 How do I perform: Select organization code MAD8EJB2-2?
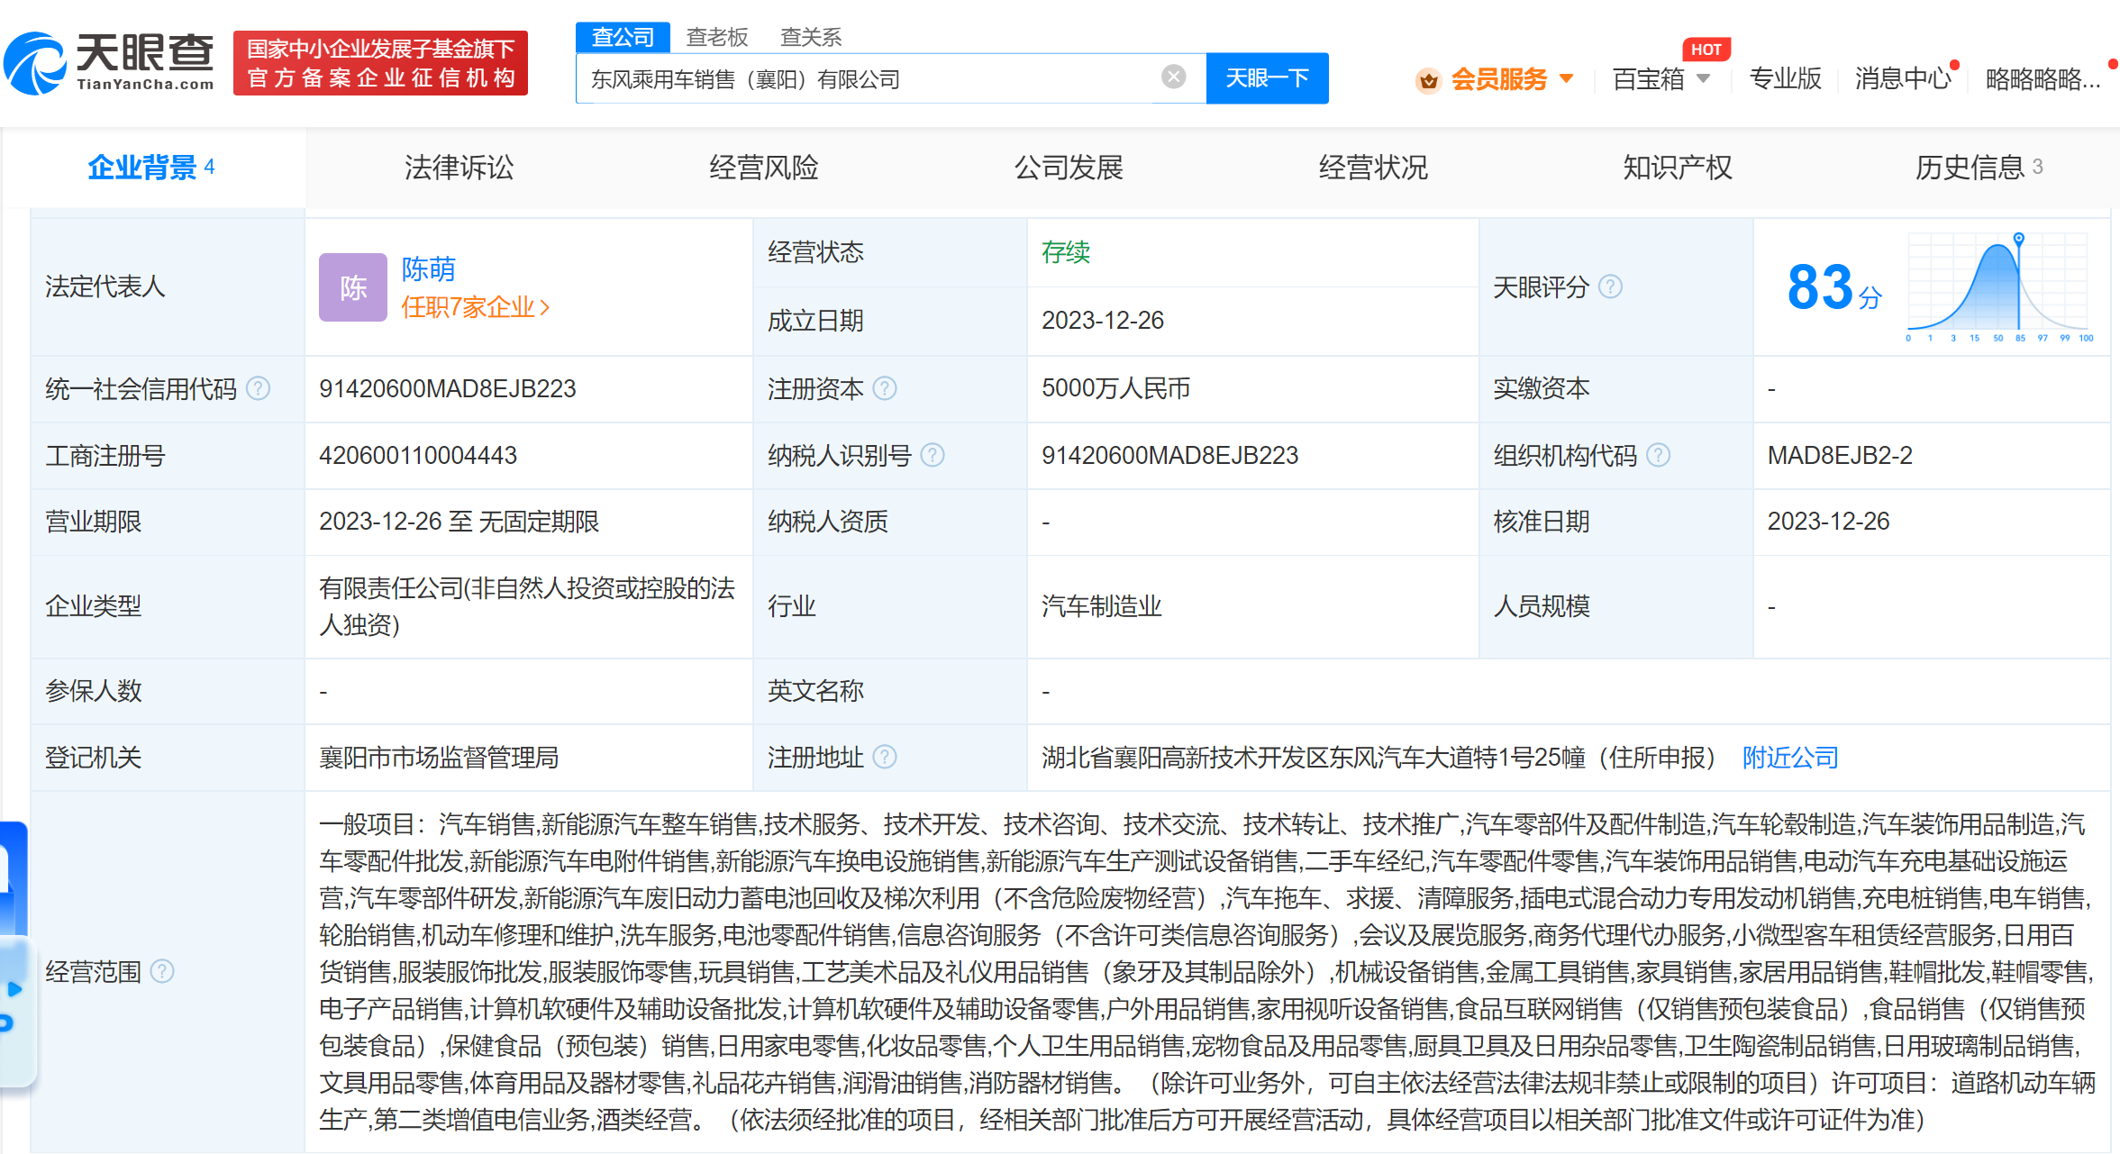[1840, 455]
